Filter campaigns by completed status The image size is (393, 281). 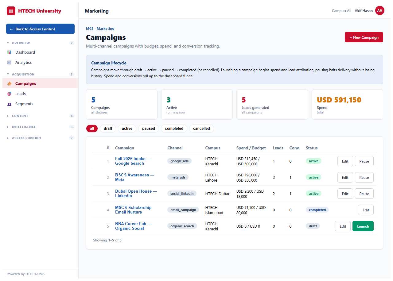coord(174,129)
